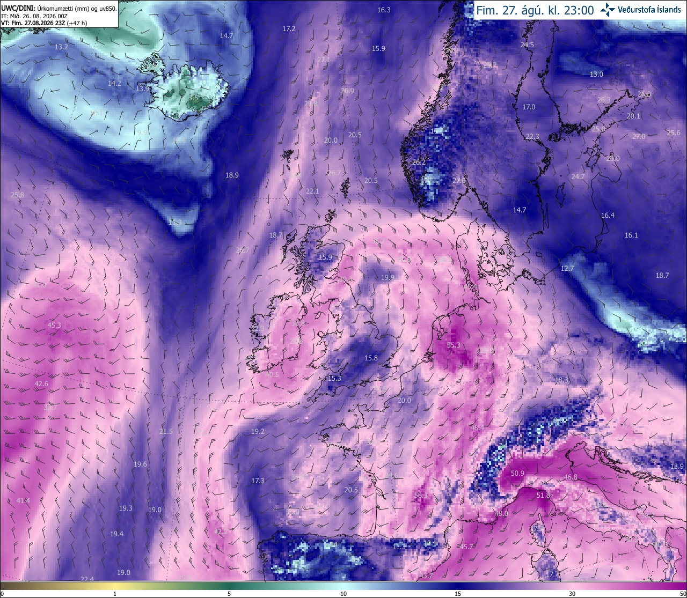Click the Veðurstofa Íslands logo icon
This screenshot has width=687, height=598.
coord(608,9)
